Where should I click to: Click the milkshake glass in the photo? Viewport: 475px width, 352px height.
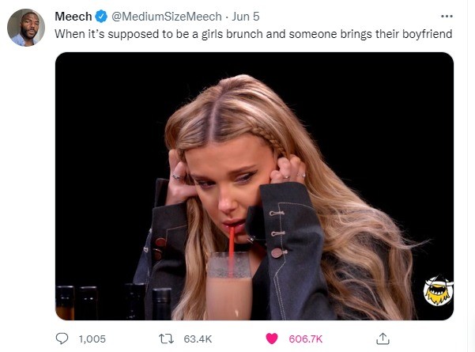229,286
